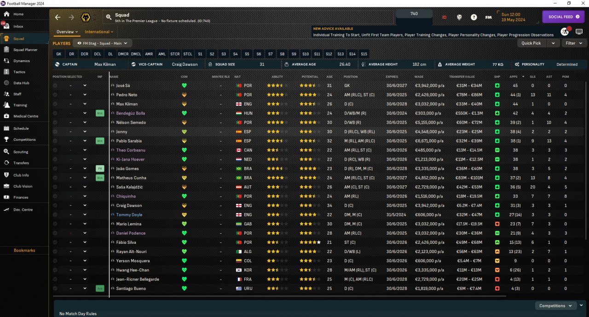Viewport: 589px width, 317px height.
Task: Expand the Overview dropdown
Action: 67,32
